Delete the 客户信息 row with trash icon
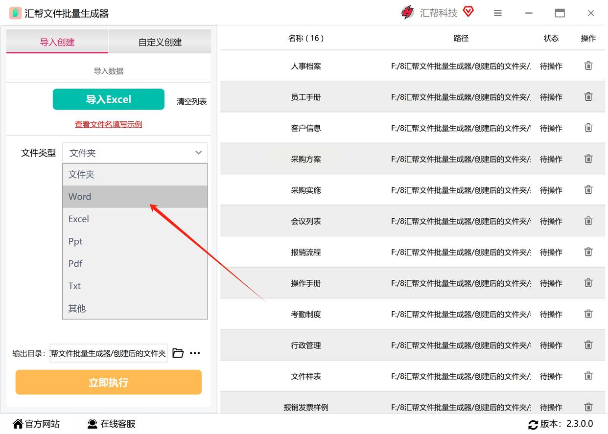608x434 pixels. (588, 128)
